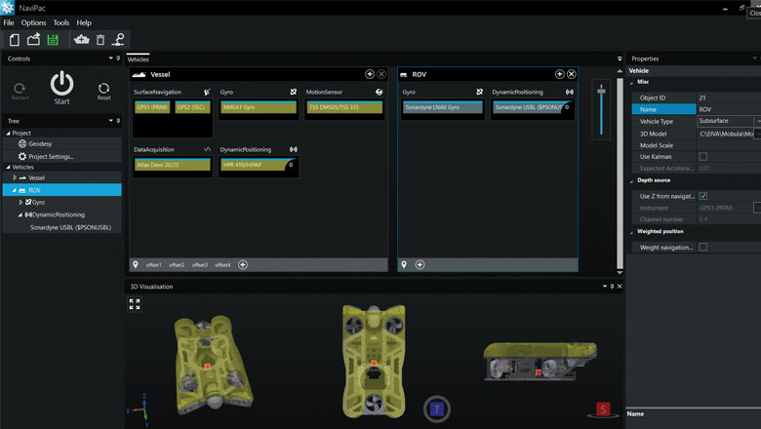Click the Open project toolbar icon

pos(33,39)
